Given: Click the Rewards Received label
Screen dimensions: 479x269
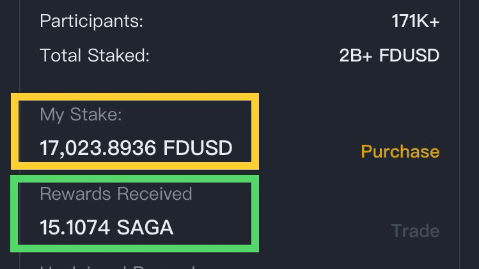Looking at the screenshot, I should click(116, 193).
